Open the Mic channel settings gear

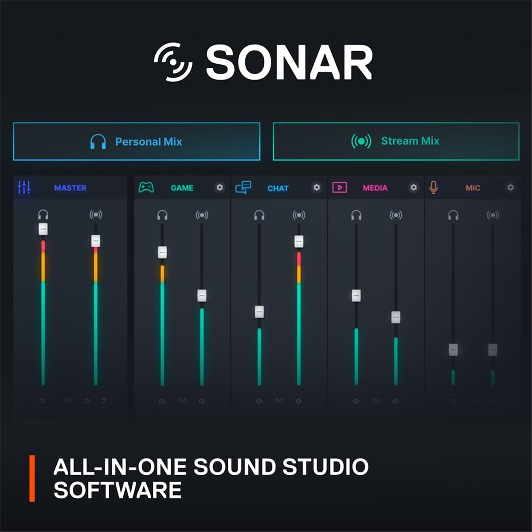point(510,188)
